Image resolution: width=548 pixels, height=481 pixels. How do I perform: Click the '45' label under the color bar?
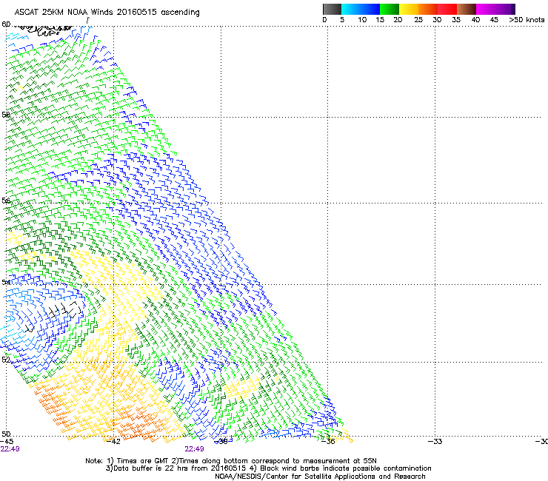494,20
